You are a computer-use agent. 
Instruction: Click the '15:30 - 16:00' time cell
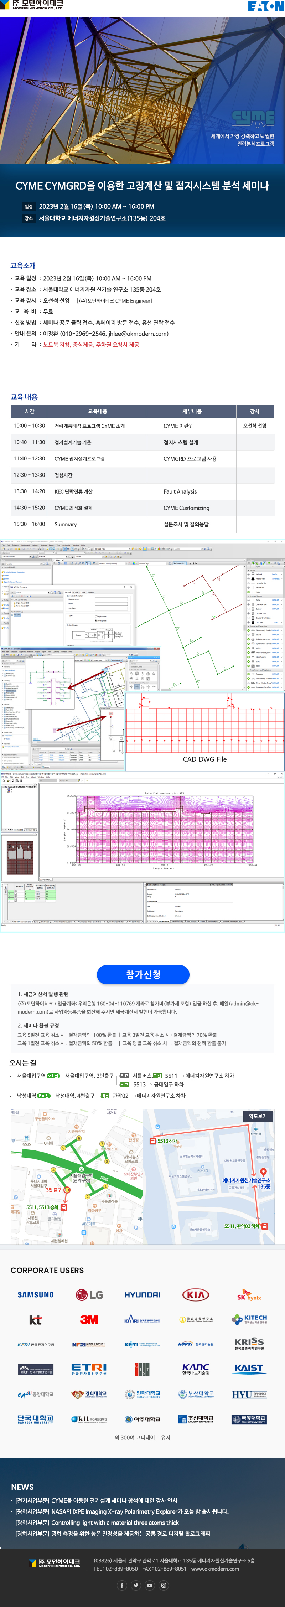[29, 524]
